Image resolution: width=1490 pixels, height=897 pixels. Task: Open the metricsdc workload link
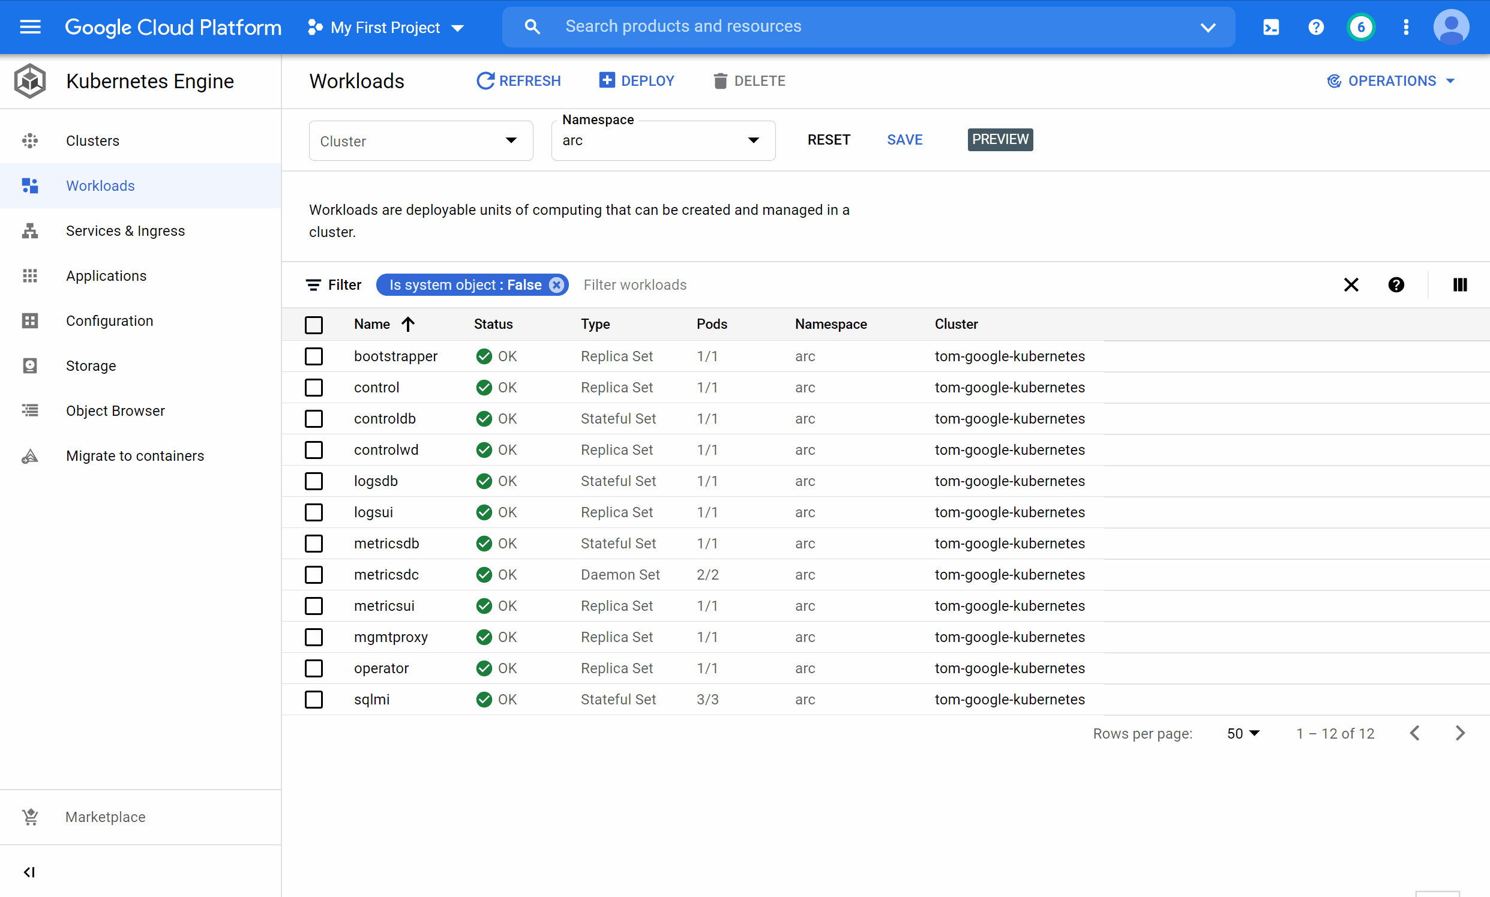[386, 575]
